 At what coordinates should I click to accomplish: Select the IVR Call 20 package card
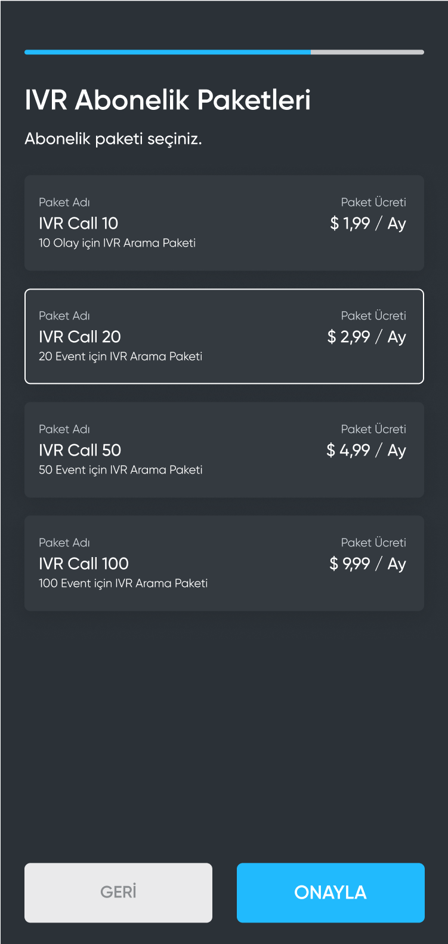pos(224,336)
